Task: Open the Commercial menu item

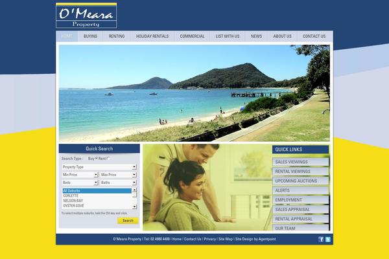Action: point(193,36)
